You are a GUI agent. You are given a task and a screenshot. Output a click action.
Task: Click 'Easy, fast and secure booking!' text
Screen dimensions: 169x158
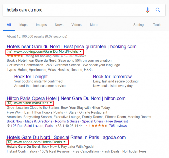click(x=116, y=81)
